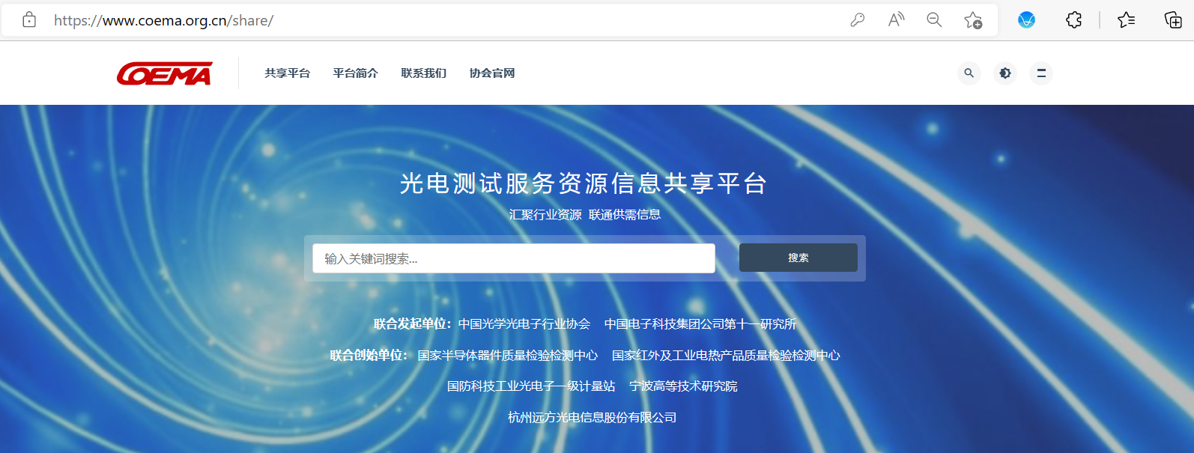Image resolution: width=1194 pixels, height=453 pixels.
Task: Click the 联合发起单位 label
Action: (413, 324)
